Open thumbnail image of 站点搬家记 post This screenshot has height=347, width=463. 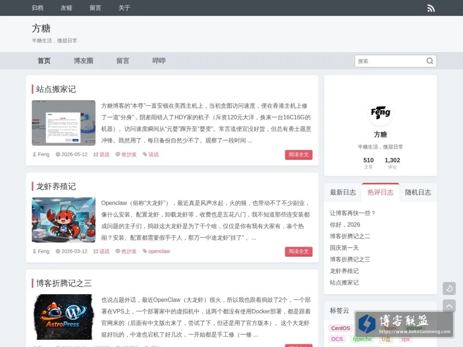tap(64, 123)
